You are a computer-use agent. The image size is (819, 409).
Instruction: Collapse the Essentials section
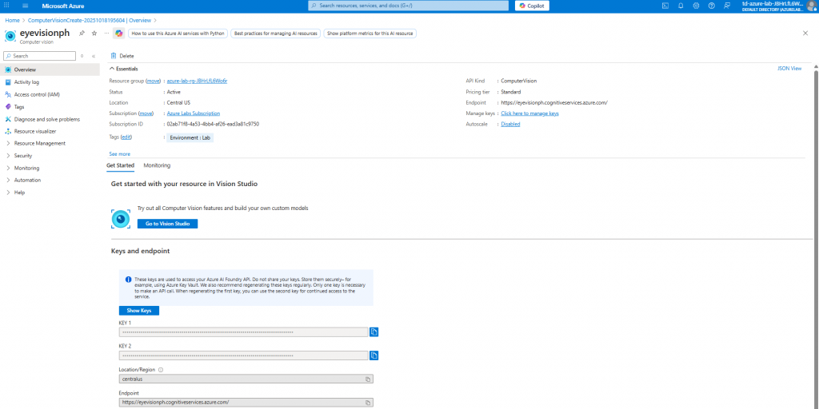(112, 69)
